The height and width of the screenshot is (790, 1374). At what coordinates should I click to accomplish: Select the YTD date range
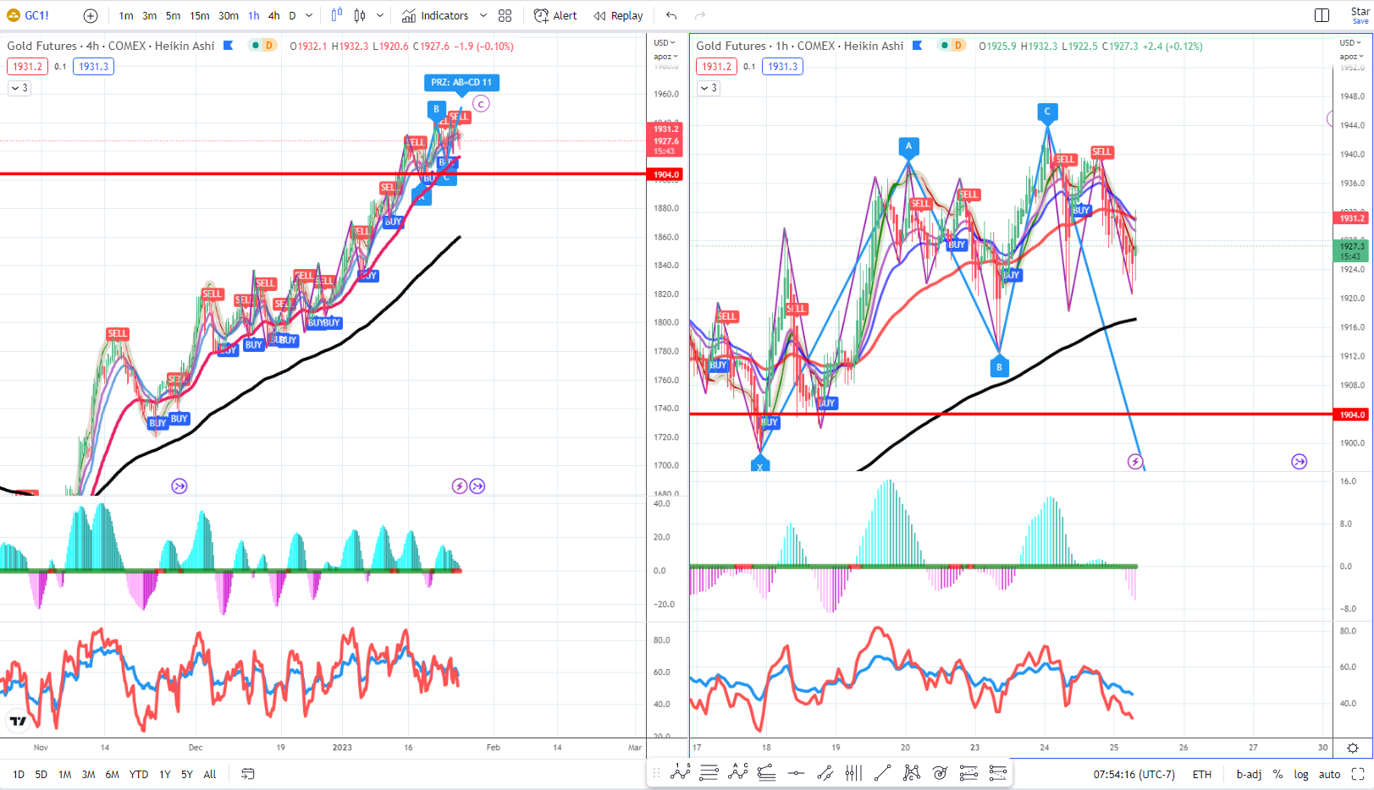pos(139,774)
